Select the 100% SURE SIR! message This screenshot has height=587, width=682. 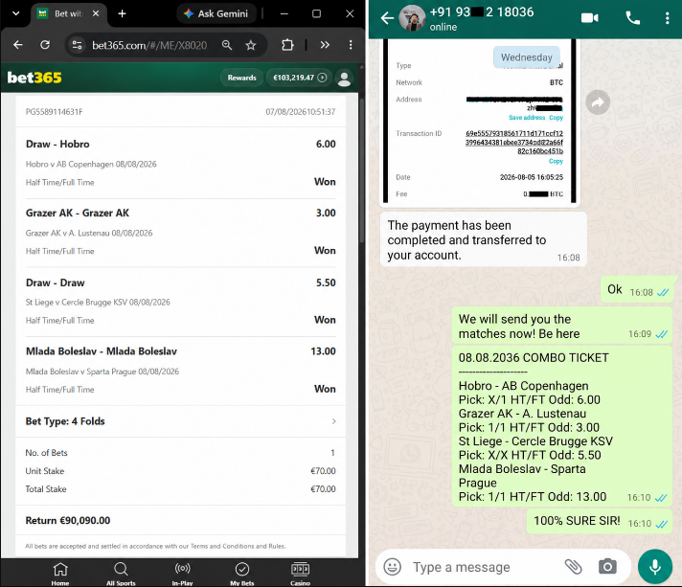coord(600,521)
